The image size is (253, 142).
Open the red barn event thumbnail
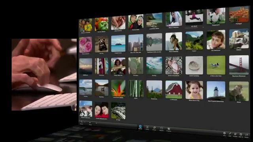pos(174,90)
